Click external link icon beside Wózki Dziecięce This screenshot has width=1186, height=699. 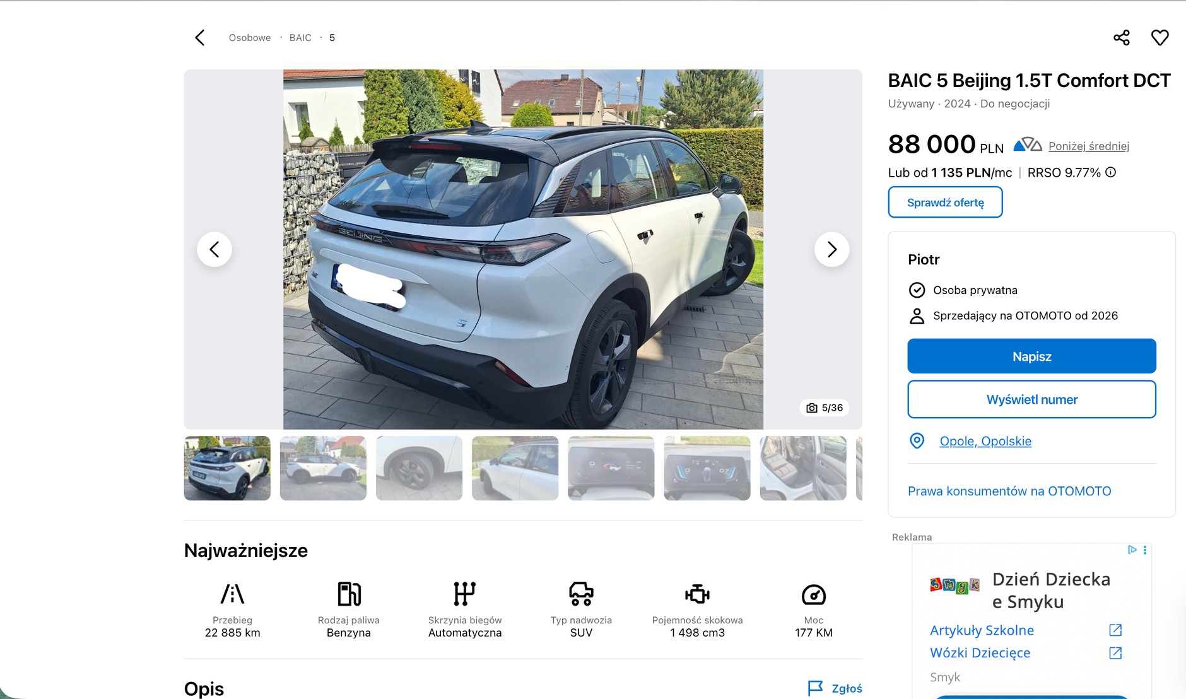1115,652
